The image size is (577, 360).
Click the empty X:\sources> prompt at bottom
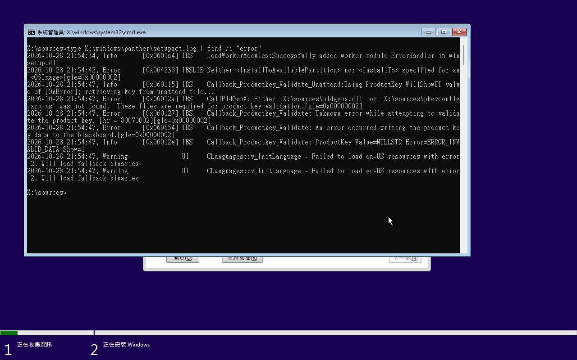(47, 193)
